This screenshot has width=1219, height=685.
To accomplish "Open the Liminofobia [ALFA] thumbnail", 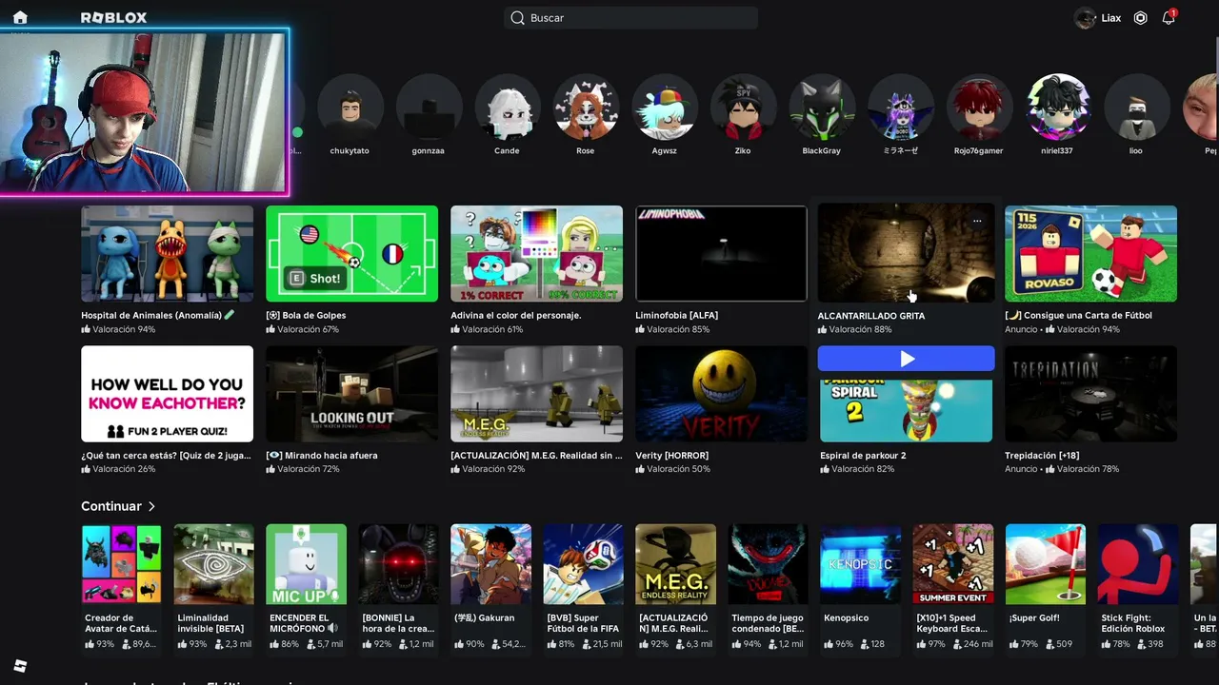I will click(721, 254).
